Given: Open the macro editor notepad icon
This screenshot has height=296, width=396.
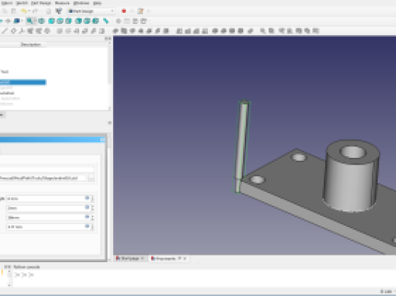Looking at the screenshot, I should pos(141,11).
